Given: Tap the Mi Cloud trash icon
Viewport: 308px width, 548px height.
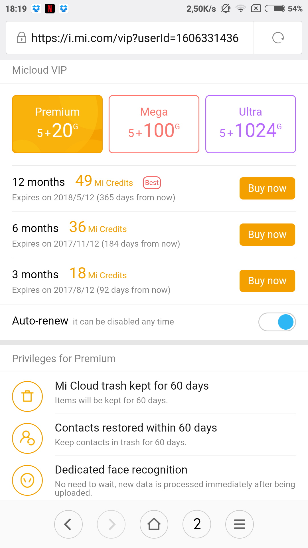Looking at the screenshot, I should tap(27, 396).
